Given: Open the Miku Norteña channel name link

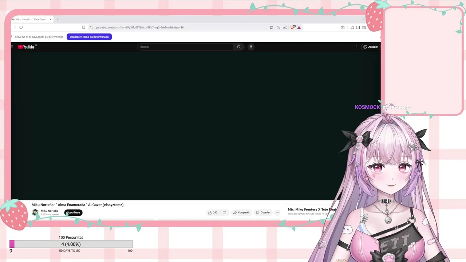Looking at the screenshot, I should pos(50,211).
